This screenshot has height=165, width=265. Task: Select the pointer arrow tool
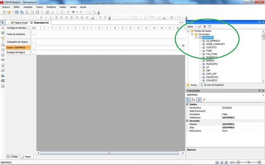pos(3,22)
